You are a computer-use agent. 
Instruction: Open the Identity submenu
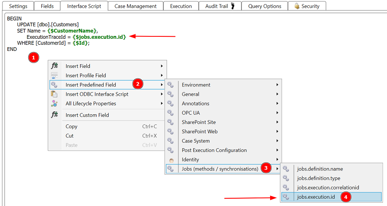(223, 160)
